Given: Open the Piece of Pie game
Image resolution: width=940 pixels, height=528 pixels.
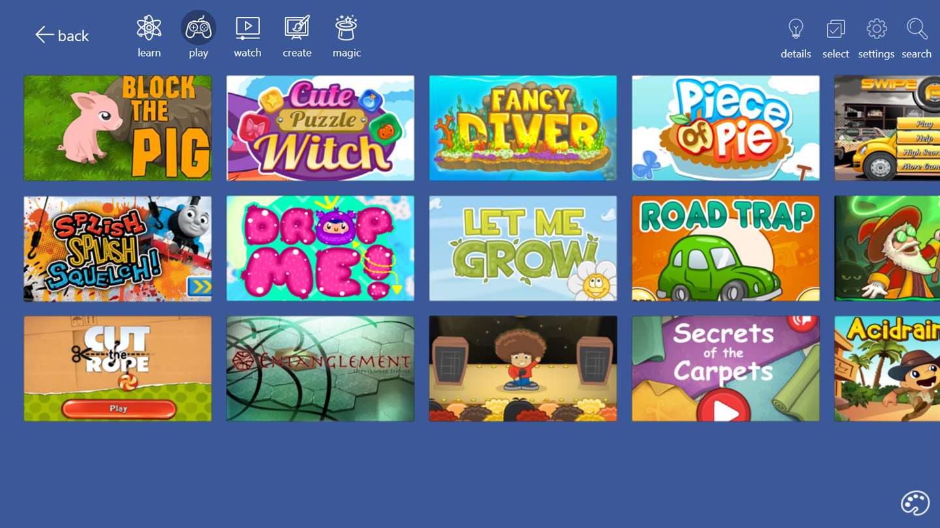Looking at the screenshot, I should (x=726, y=128).
